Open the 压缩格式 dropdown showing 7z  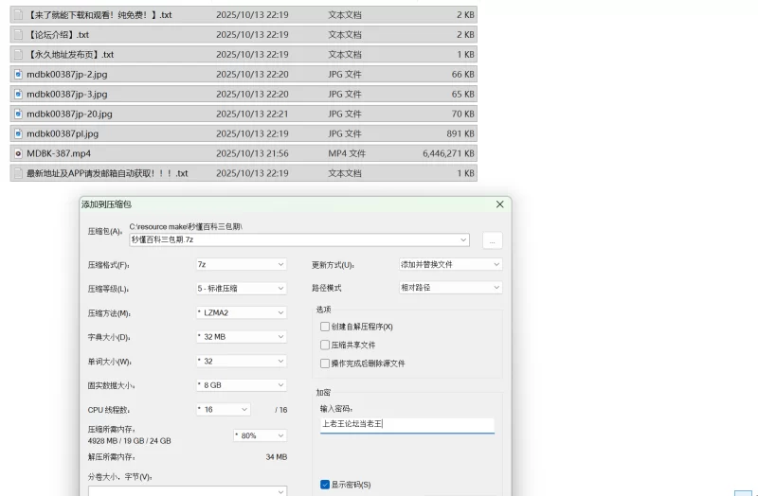coord(241,265)
